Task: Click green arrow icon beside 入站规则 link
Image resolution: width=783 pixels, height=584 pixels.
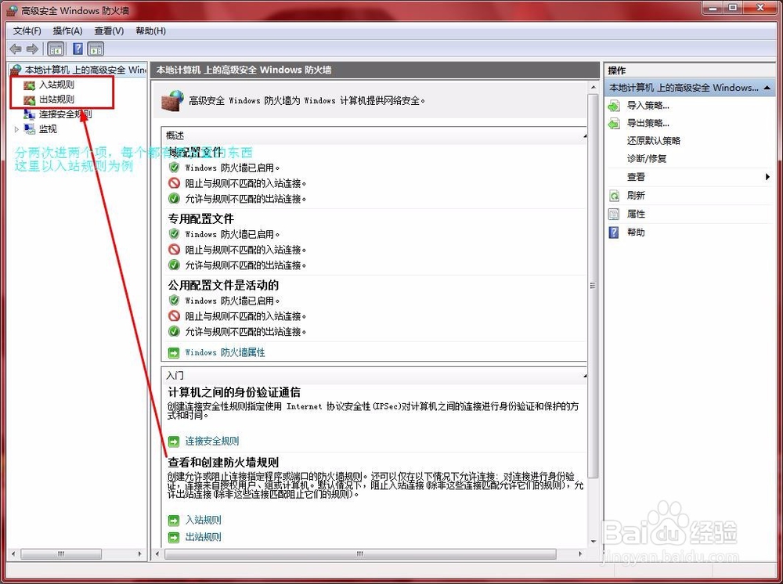Action: click(x=174, y=521)
